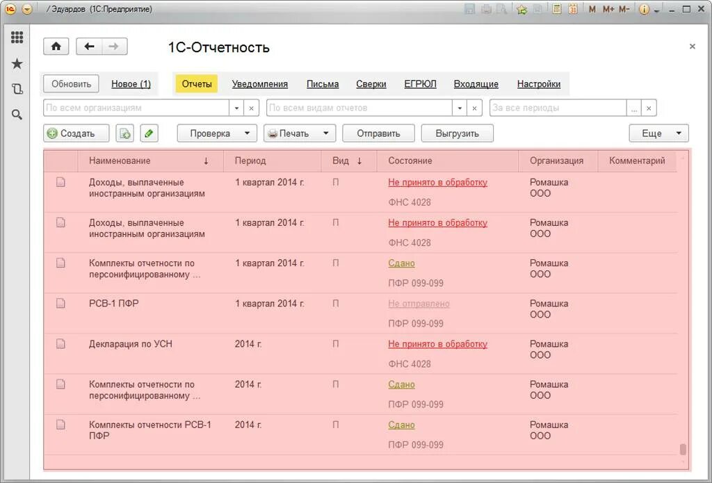Clear the organization filter with the X
The image size is (712, 483).
point(251,108)
